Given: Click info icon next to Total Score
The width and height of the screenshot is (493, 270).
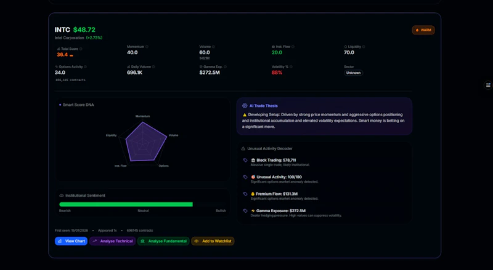Looking at the screenshot, I should [81, 49].
